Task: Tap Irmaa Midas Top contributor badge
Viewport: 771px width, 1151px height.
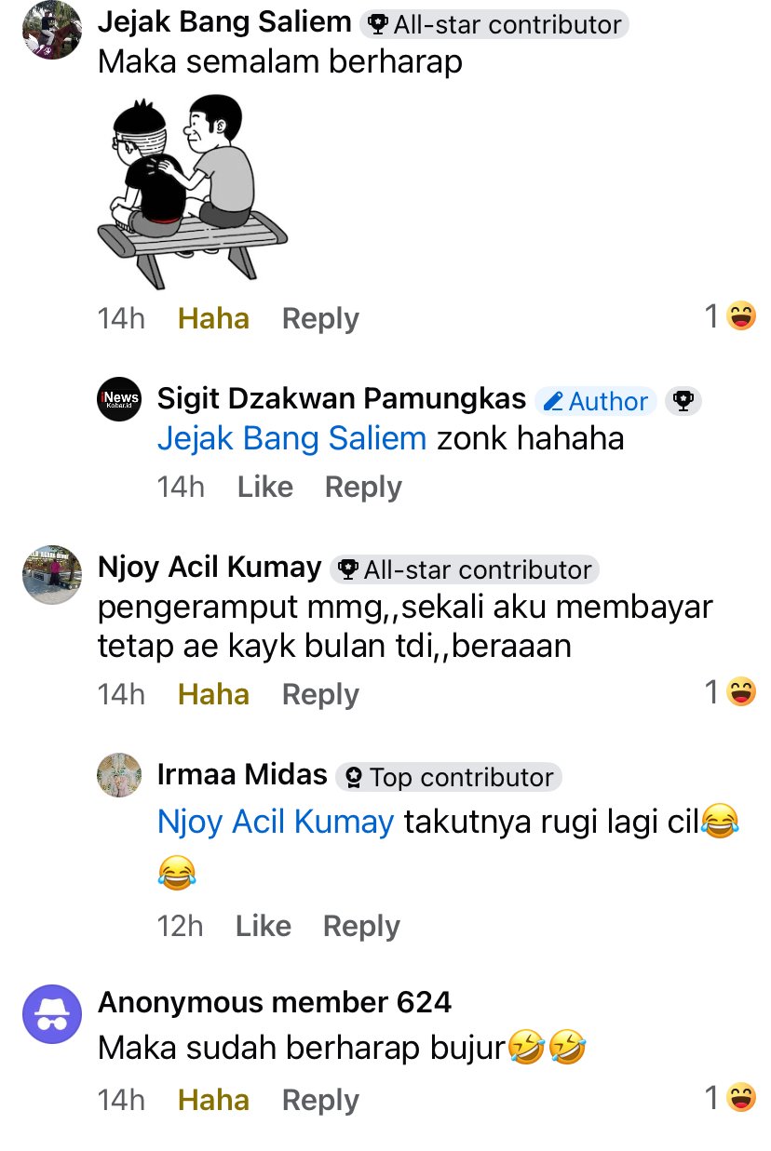Action: [449, 777]
